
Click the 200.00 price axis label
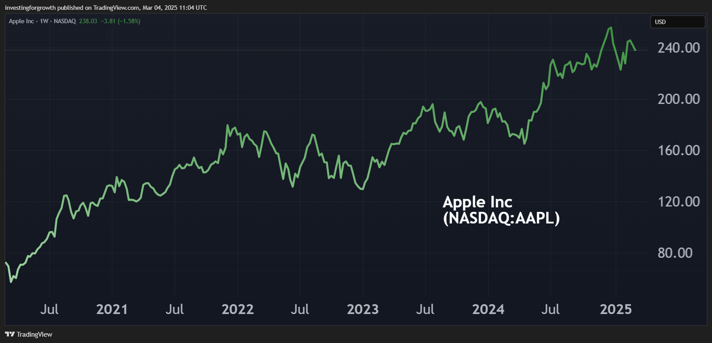[x=679, y=99]
